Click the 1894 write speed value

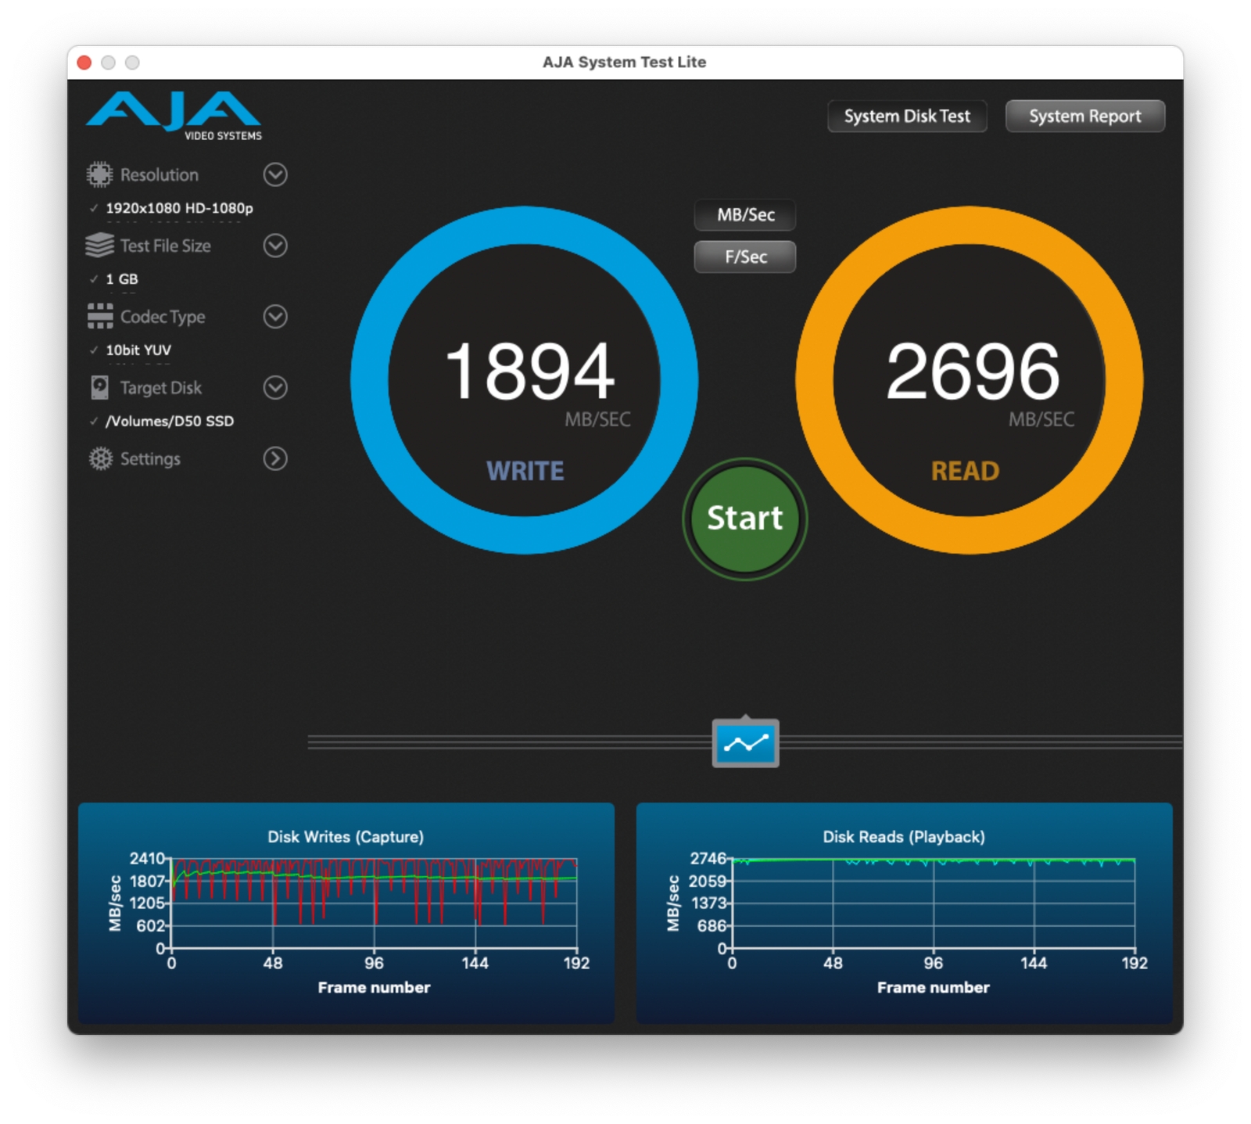(x=529, y=372)
